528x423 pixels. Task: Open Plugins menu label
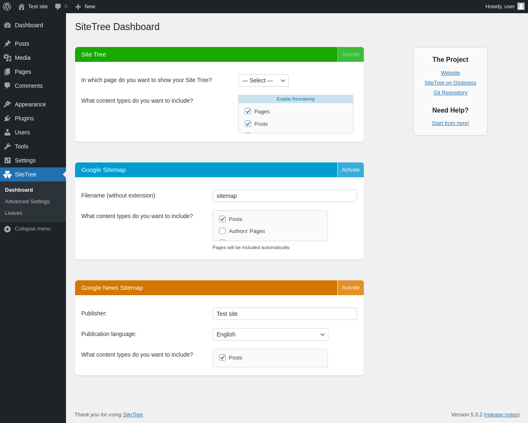(24, 118)
